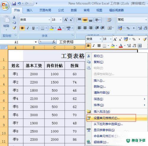The width and height of the screenshot is (148, 146).
Task: Open the clipboard group dialog launcher
Action: tap(15, 35)
